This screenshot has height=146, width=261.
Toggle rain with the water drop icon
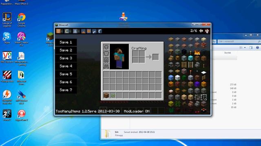75,31
